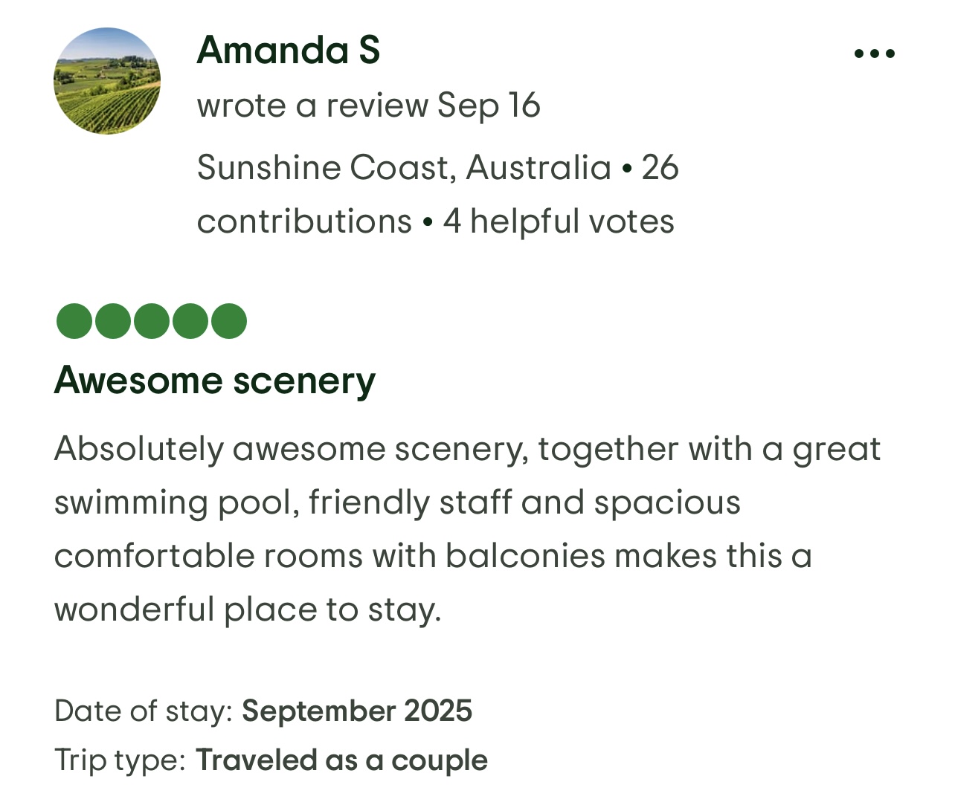Select the third green rating bubble
The image size is (955, 802).
[152, 321]
